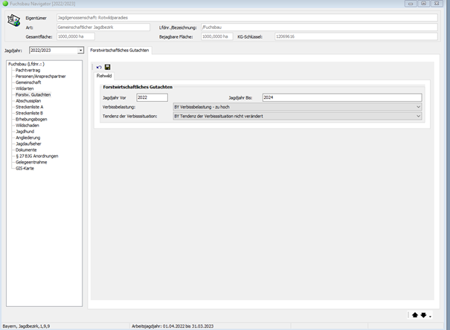
Task: Select Personen/Ansprechpartner tree entry
Action: point(39,76)
